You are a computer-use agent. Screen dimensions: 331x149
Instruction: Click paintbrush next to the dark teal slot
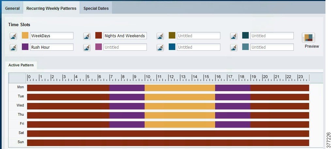pos(233,36)
